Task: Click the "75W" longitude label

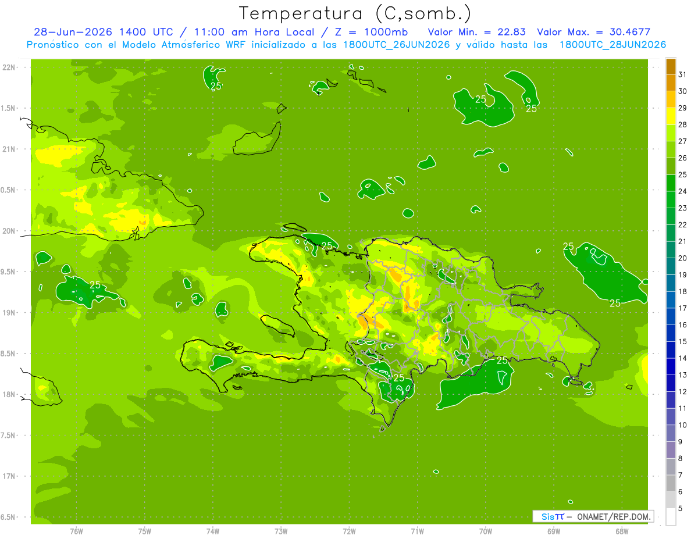Action: click(144, 531)
